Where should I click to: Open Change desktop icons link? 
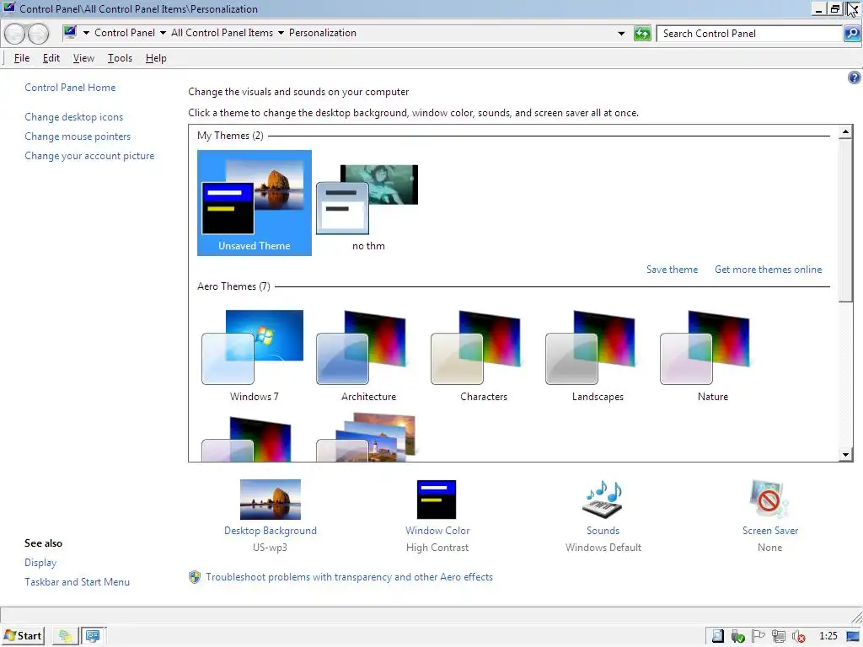click(x=74, y=117)
